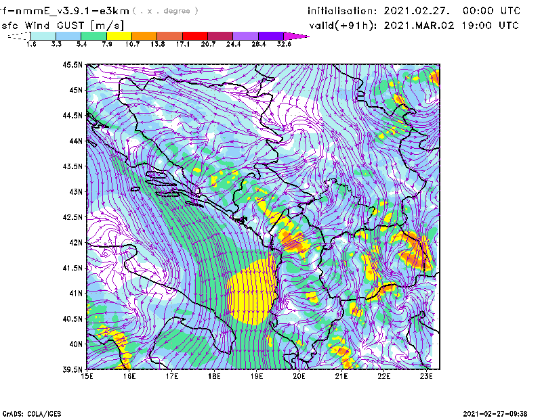Image resolution: width=542 pixels, height=418 pixels.
Task: Click the magenta arrow end of colorbar
Action: click(296, 36)
